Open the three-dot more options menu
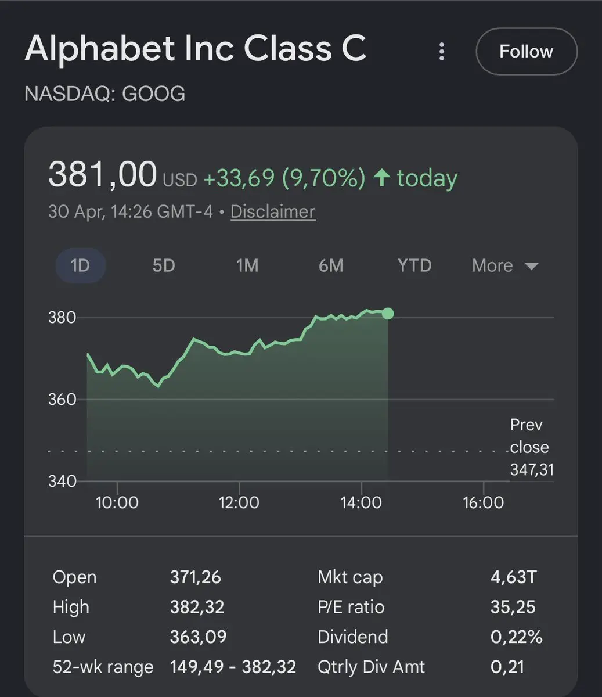Viewport: 602px width, 697px height. point(442,52)
